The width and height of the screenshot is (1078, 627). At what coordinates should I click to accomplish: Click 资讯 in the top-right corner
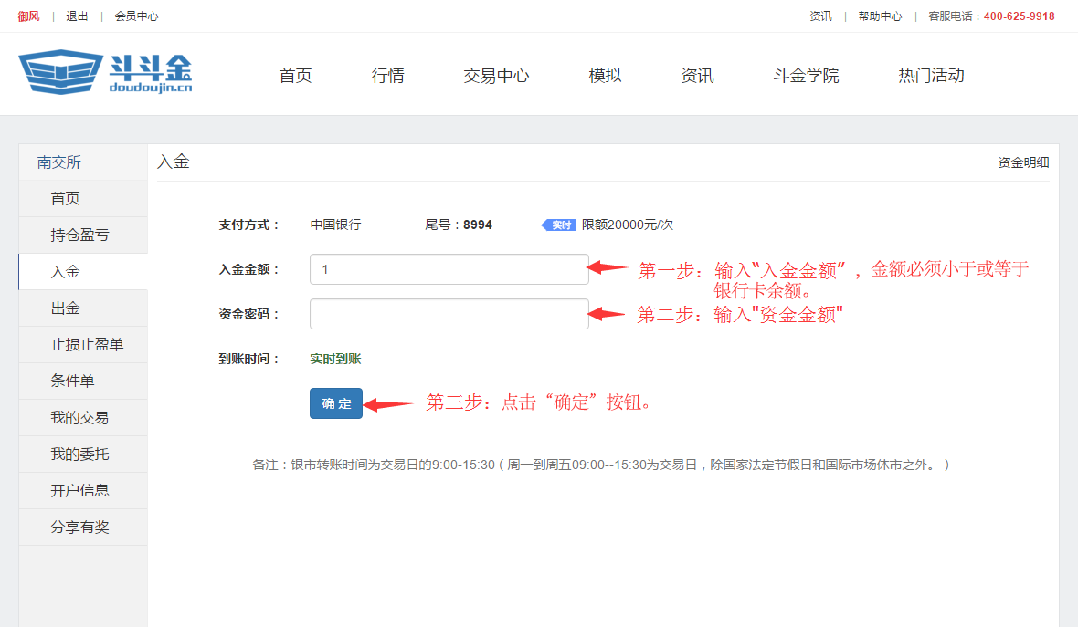[821, 16]
